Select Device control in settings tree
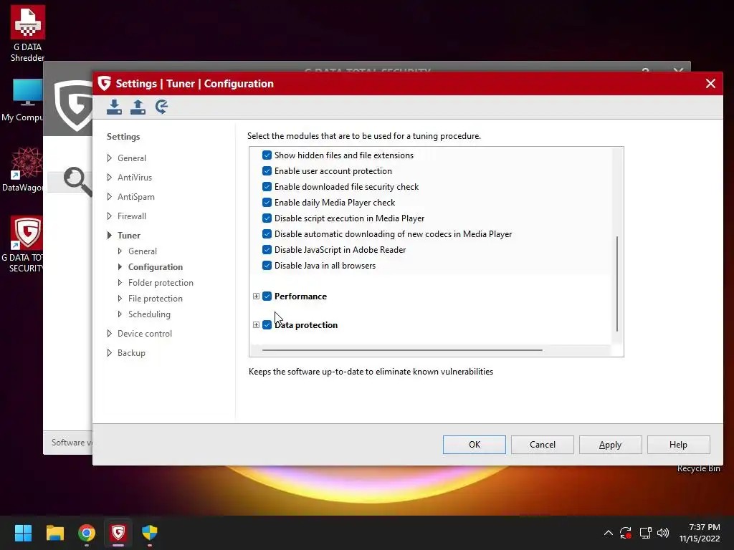 [145, 334]
